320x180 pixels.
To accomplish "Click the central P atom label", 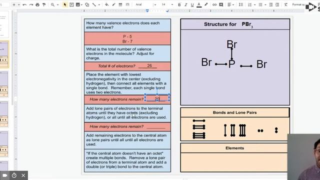I will (231, 64).
